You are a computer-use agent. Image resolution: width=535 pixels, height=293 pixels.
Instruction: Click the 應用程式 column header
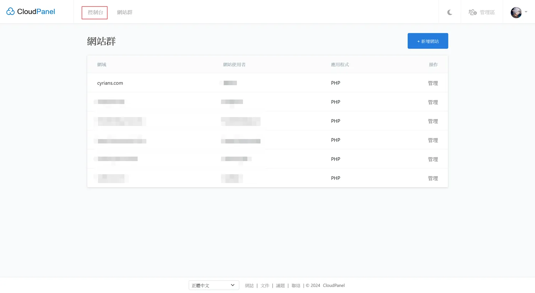pos(340,65)
